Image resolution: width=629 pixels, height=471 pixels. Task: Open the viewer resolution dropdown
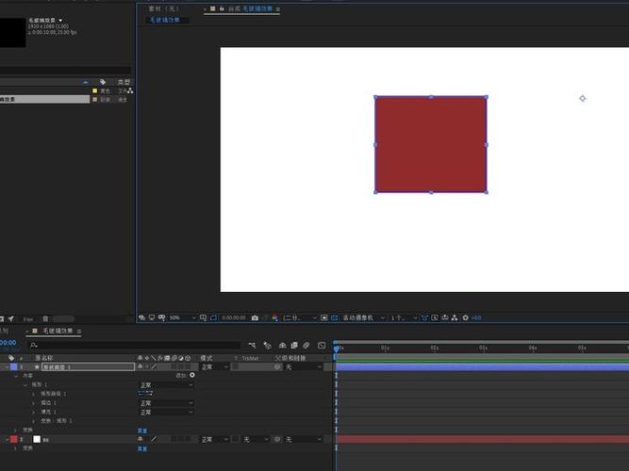[300, 317]
